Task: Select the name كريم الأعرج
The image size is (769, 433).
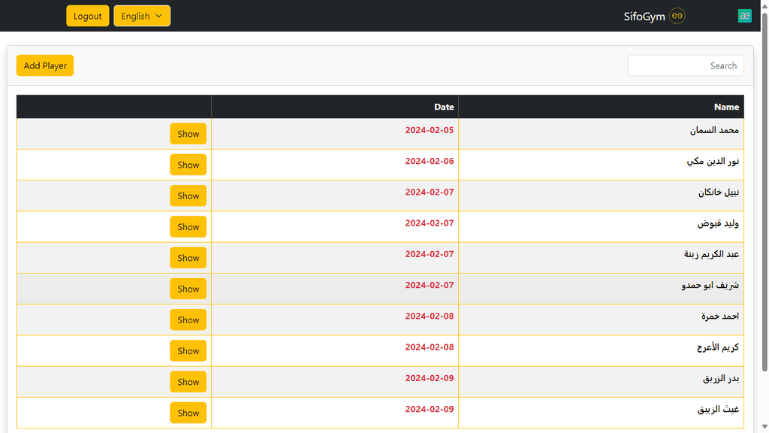Action: (x=717, y=347)
